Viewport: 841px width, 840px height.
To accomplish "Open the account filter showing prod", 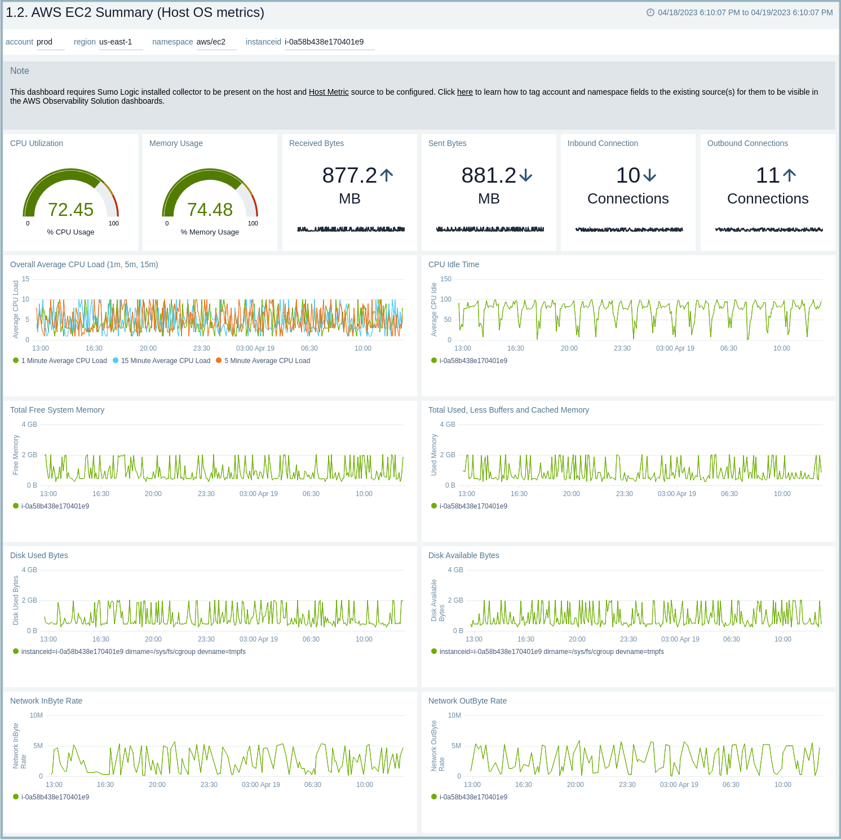I will [x=50, y=41].
